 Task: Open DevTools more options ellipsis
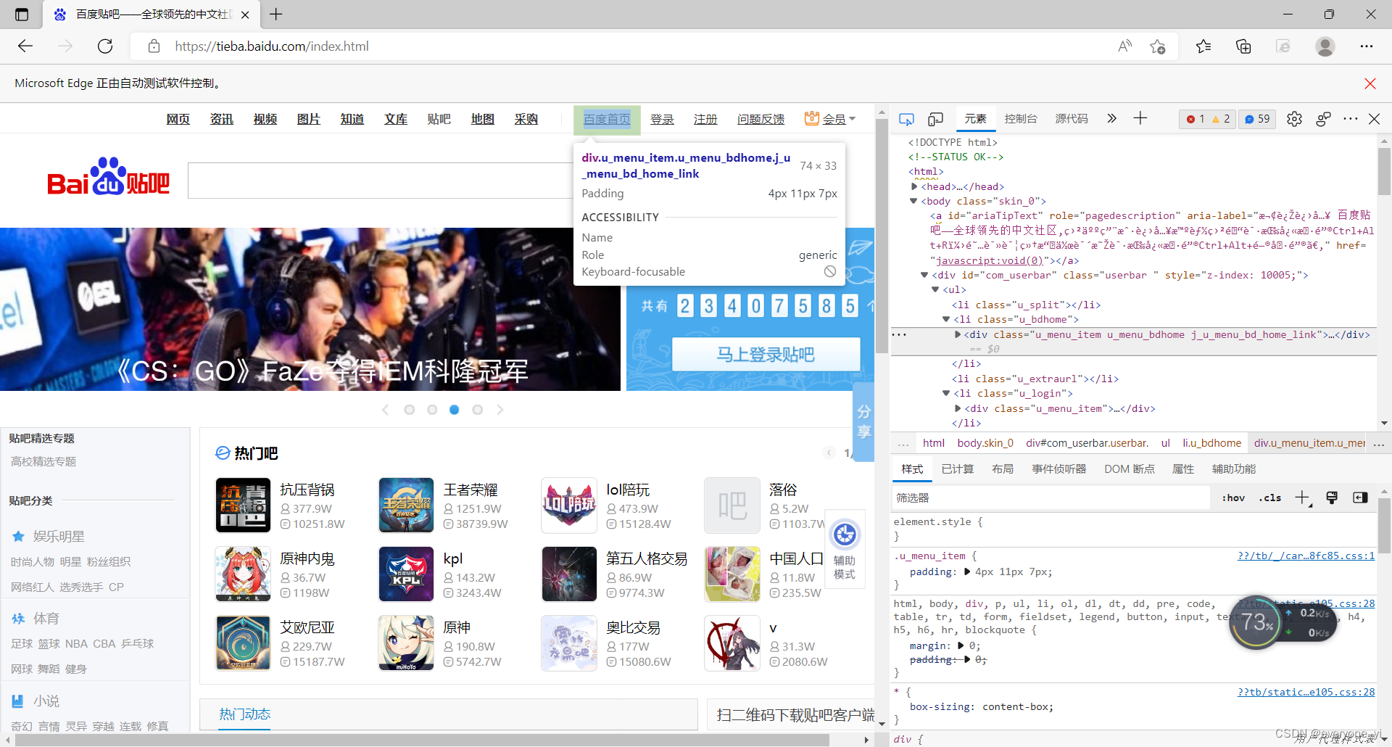tap(1350, 119)
